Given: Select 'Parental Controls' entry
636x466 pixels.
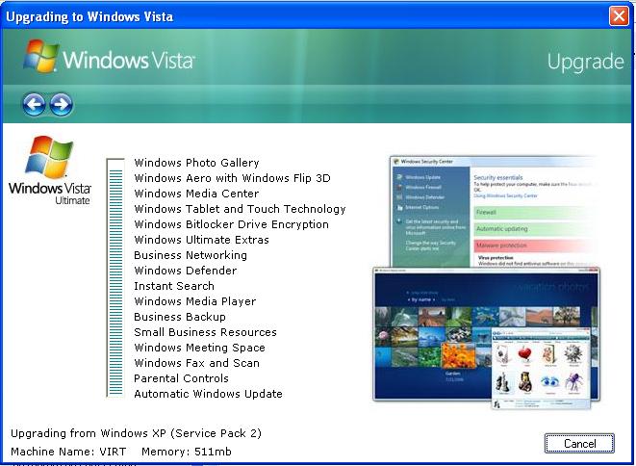Looking at the screenshot, I should [182, 378].
